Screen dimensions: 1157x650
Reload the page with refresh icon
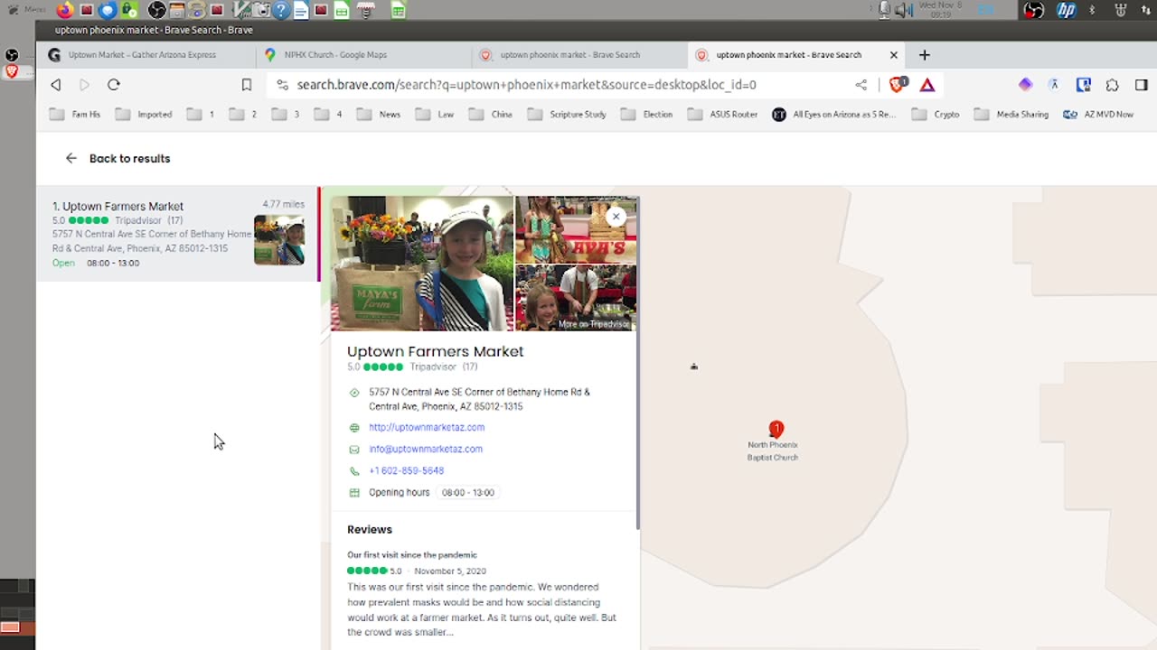coord(114,85)
